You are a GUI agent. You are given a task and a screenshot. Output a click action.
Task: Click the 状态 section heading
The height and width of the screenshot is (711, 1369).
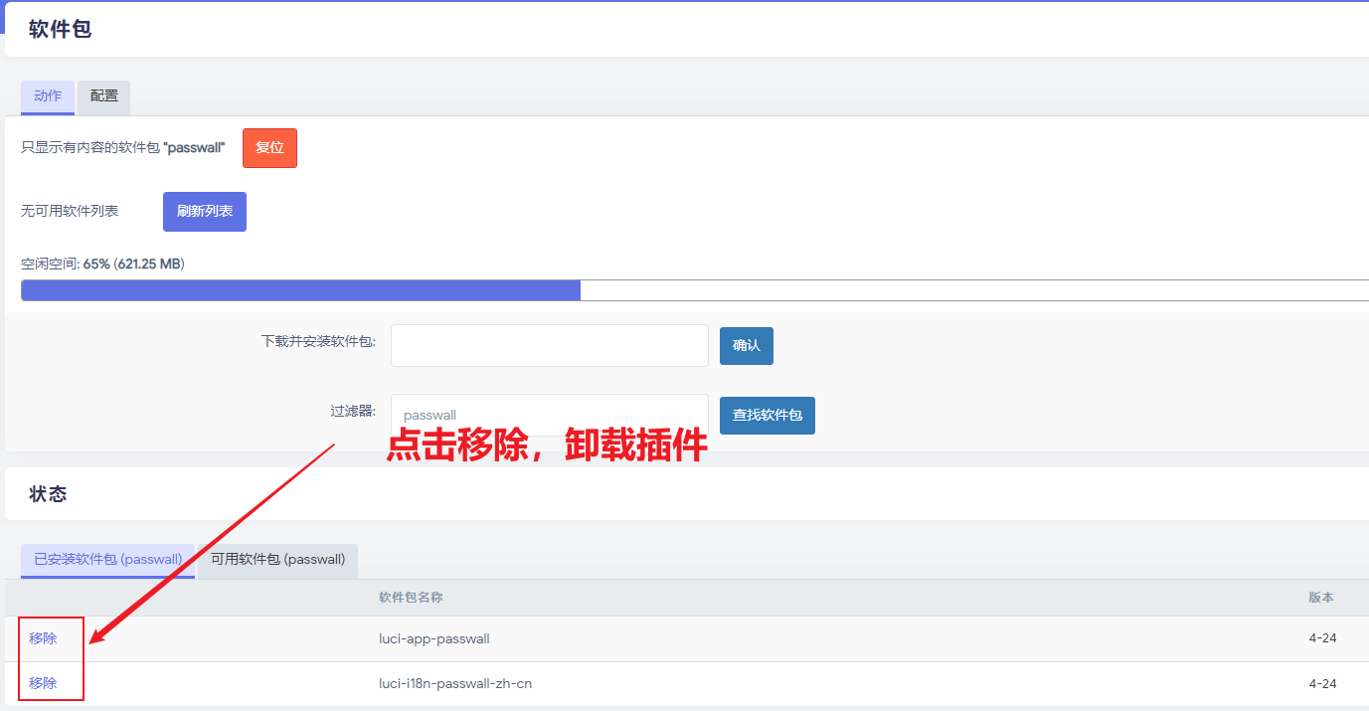(49, 492)
